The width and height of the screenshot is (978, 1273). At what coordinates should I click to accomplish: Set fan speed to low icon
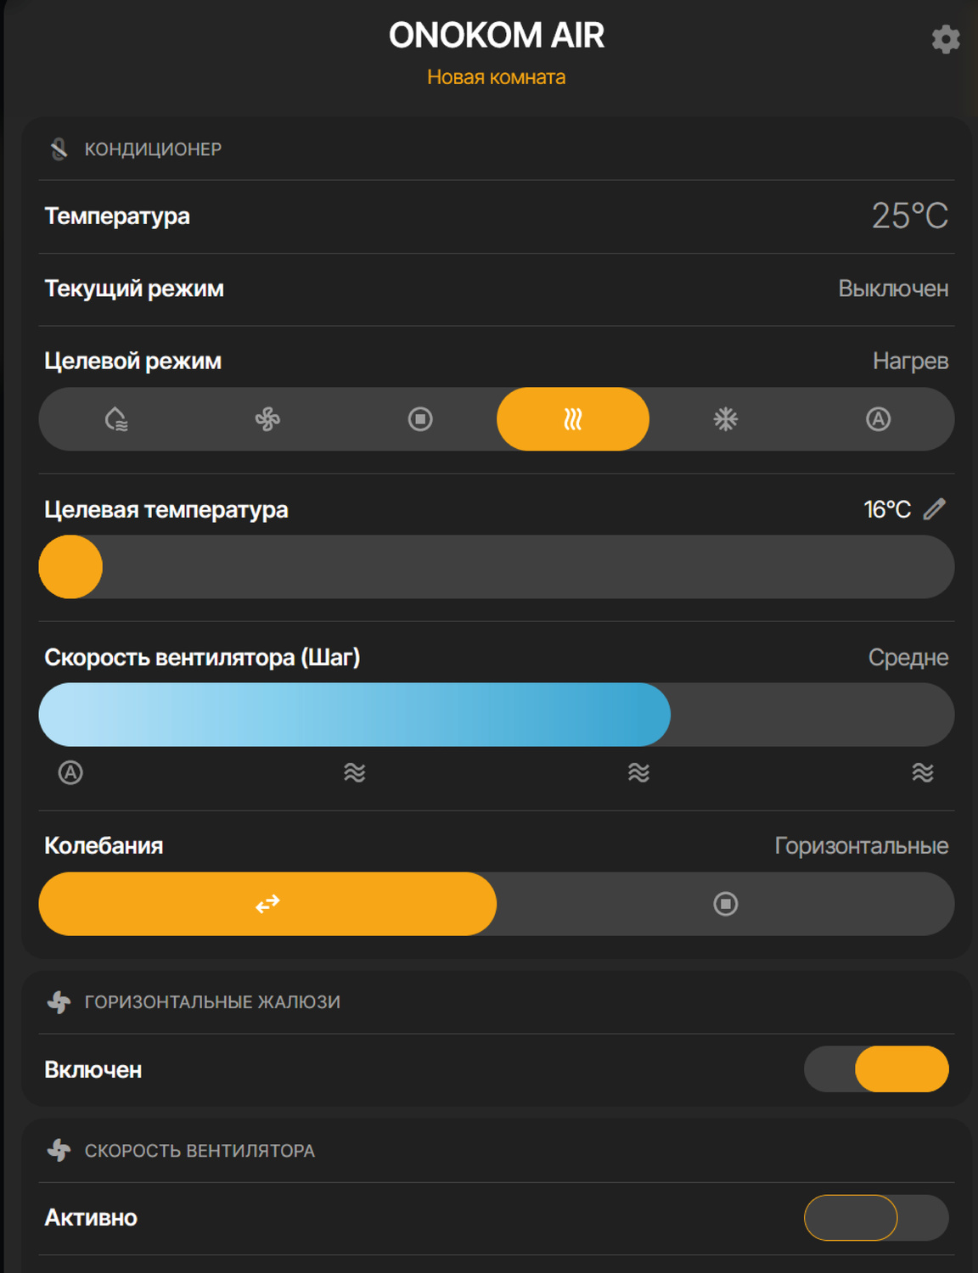[x=355, y=772]
